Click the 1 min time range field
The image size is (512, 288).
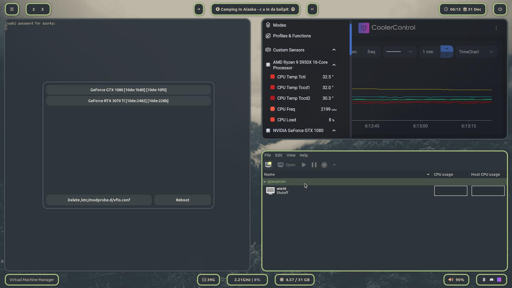click(x=430, y=52)
